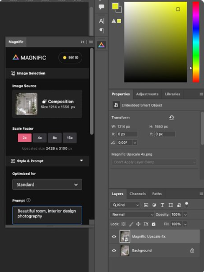The image size is (204, 272).
Task: Open the Normal blend mode dropdown
Action: tap(132, 215)
